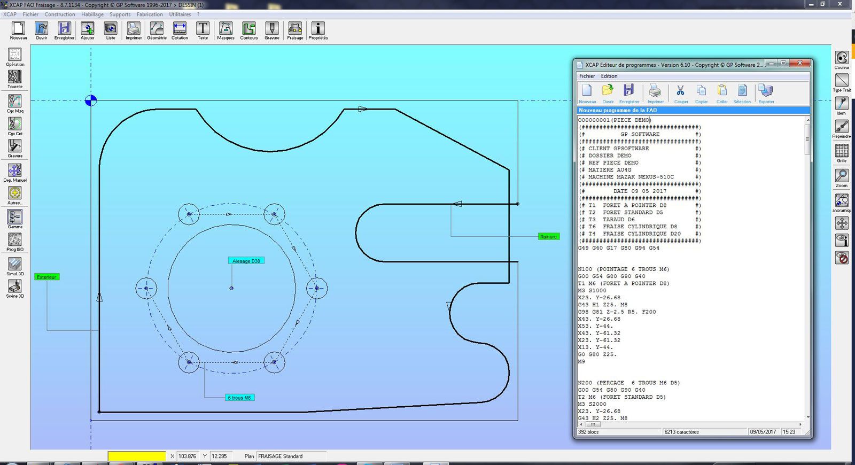Click the Alesage D30 label

[x=246, y=261]
